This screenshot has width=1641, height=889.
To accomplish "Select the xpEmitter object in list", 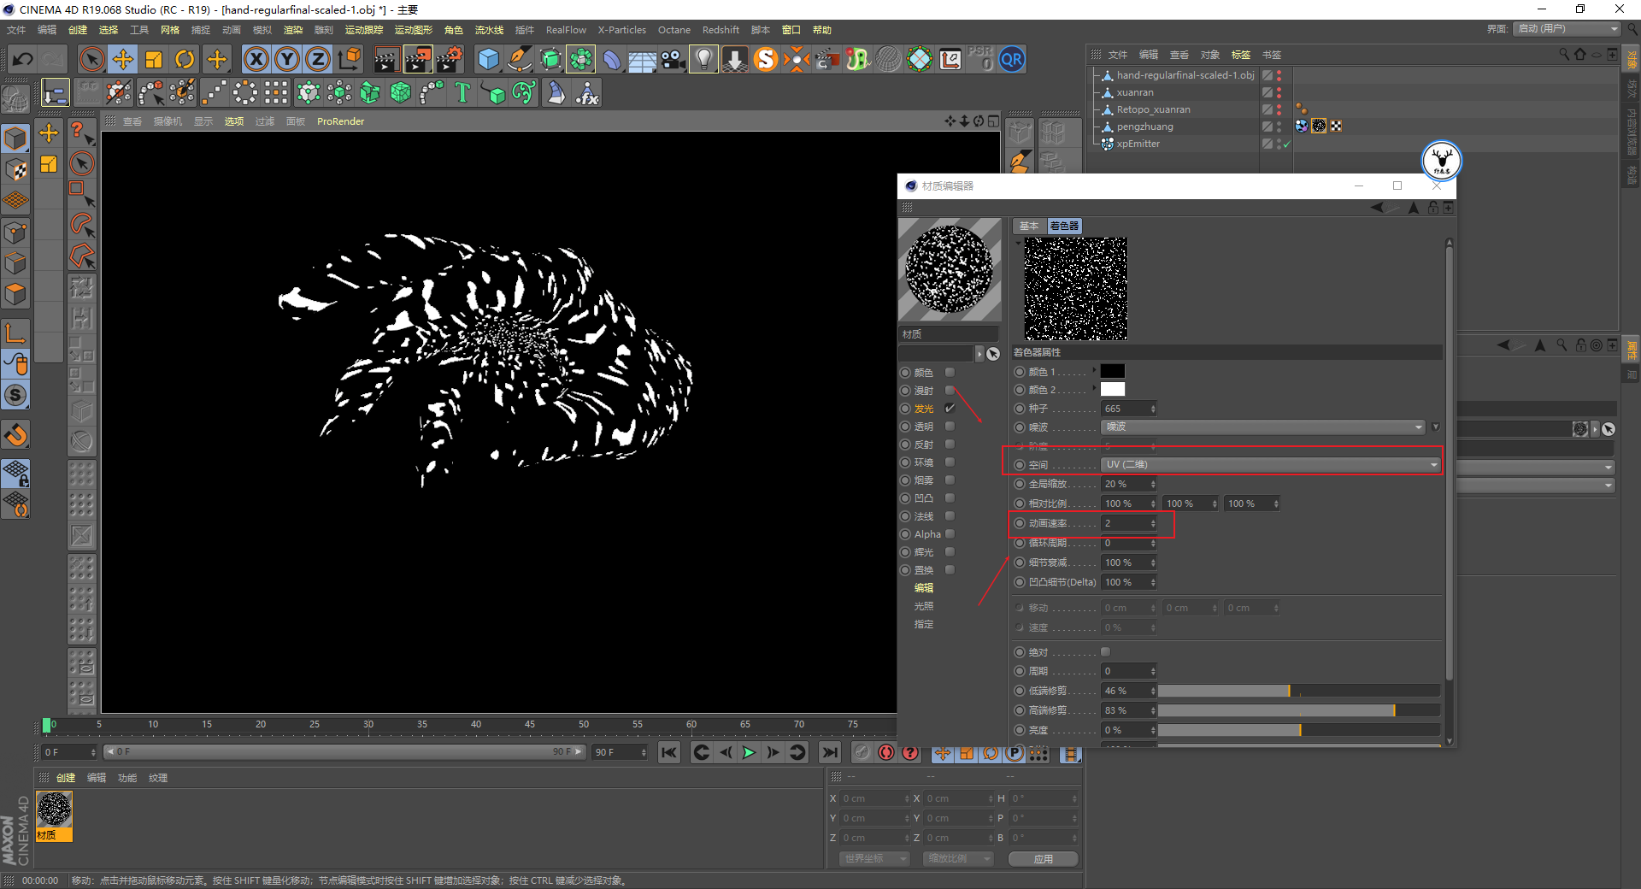I will pyautogui.click(x=1138, y=144).
